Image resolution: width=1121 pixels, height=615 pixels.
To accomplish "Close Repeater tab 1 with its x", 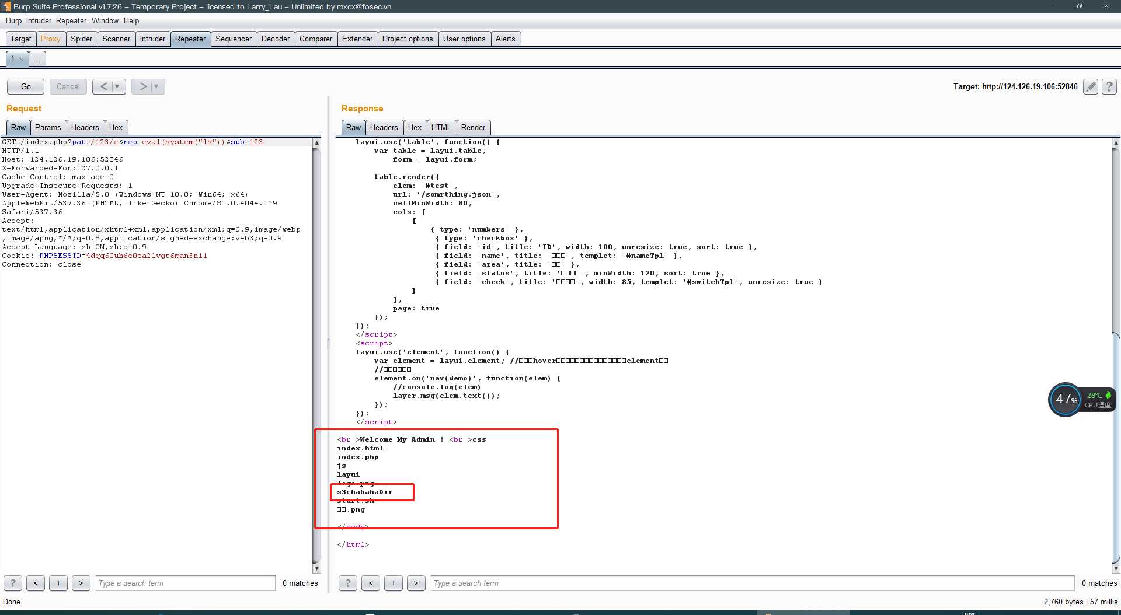I will [21, 59].
